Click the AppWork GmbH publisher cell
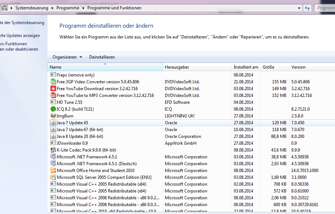Image resolution: width=335 pixels, height=214 pixels. click(181, 143)
